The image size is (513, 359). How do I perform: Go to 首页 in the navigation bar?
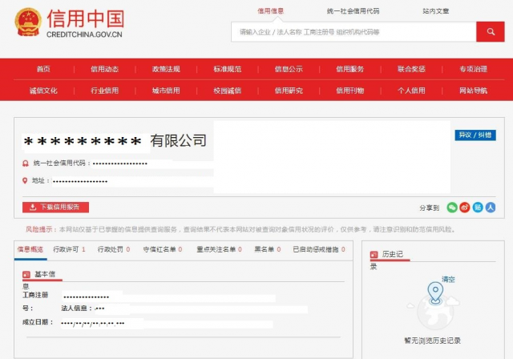(x=43, y=69)
